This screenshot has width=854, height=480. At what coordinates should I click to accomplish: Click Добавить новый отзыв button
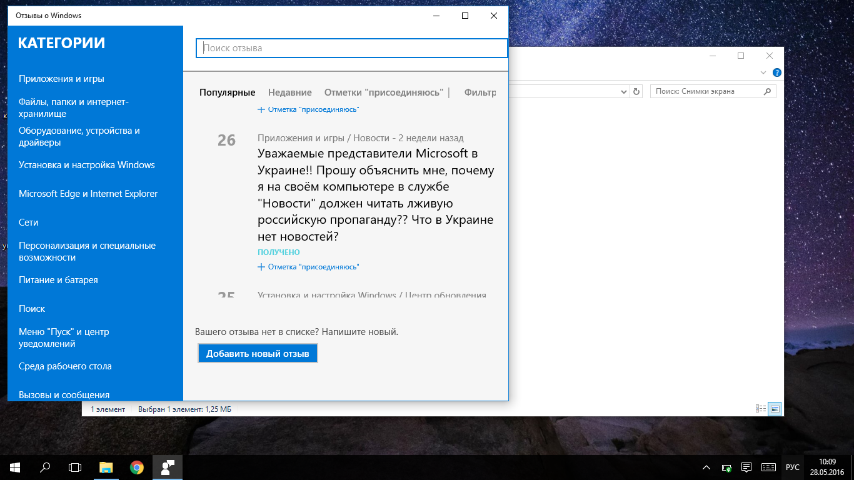258,353
